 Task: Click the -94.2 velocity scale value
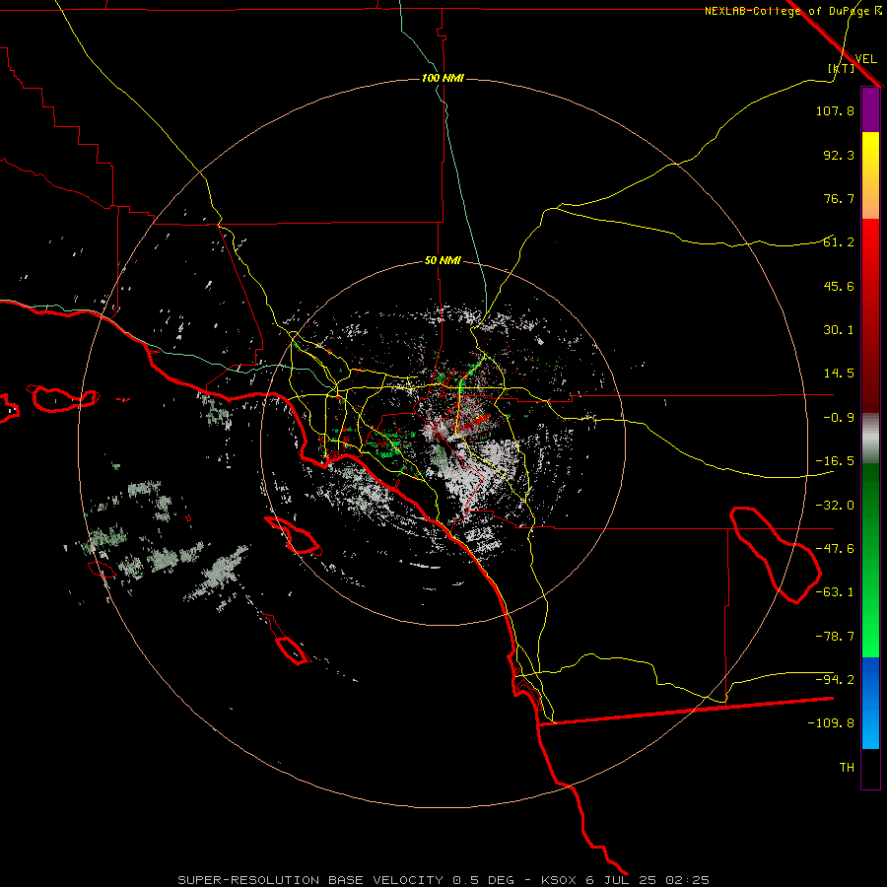point(835,680)
